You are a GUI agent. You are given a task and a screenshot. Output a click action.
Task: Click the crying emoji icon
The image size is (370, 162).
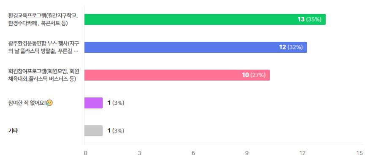(x=49, y=103)
